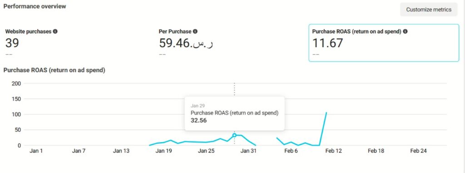The width and height of the screenshot is (465, 173).
Task: Click info icon next to Website purchases
Action: pyautogui.click(x=55, y=31)
